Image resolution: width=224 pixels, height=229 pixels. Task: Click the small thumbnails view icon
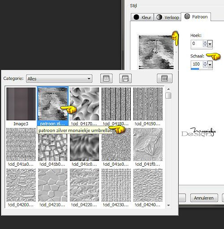tap(106, 78)
